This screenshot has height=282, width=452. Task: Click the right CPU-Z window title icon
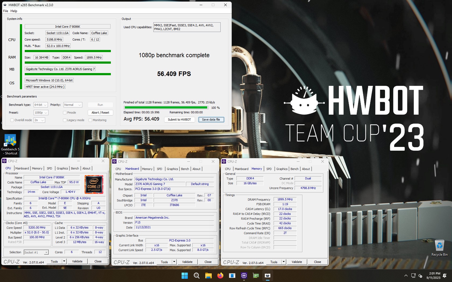pyautogui.click(x=224, y=161)
